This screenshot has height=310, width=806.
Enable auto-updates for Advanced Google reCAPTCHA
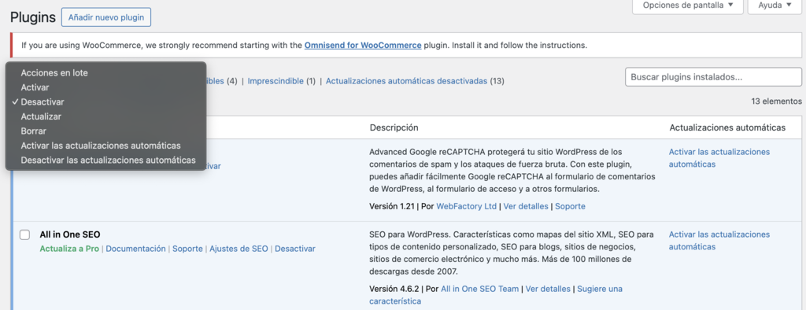(719, 158)
